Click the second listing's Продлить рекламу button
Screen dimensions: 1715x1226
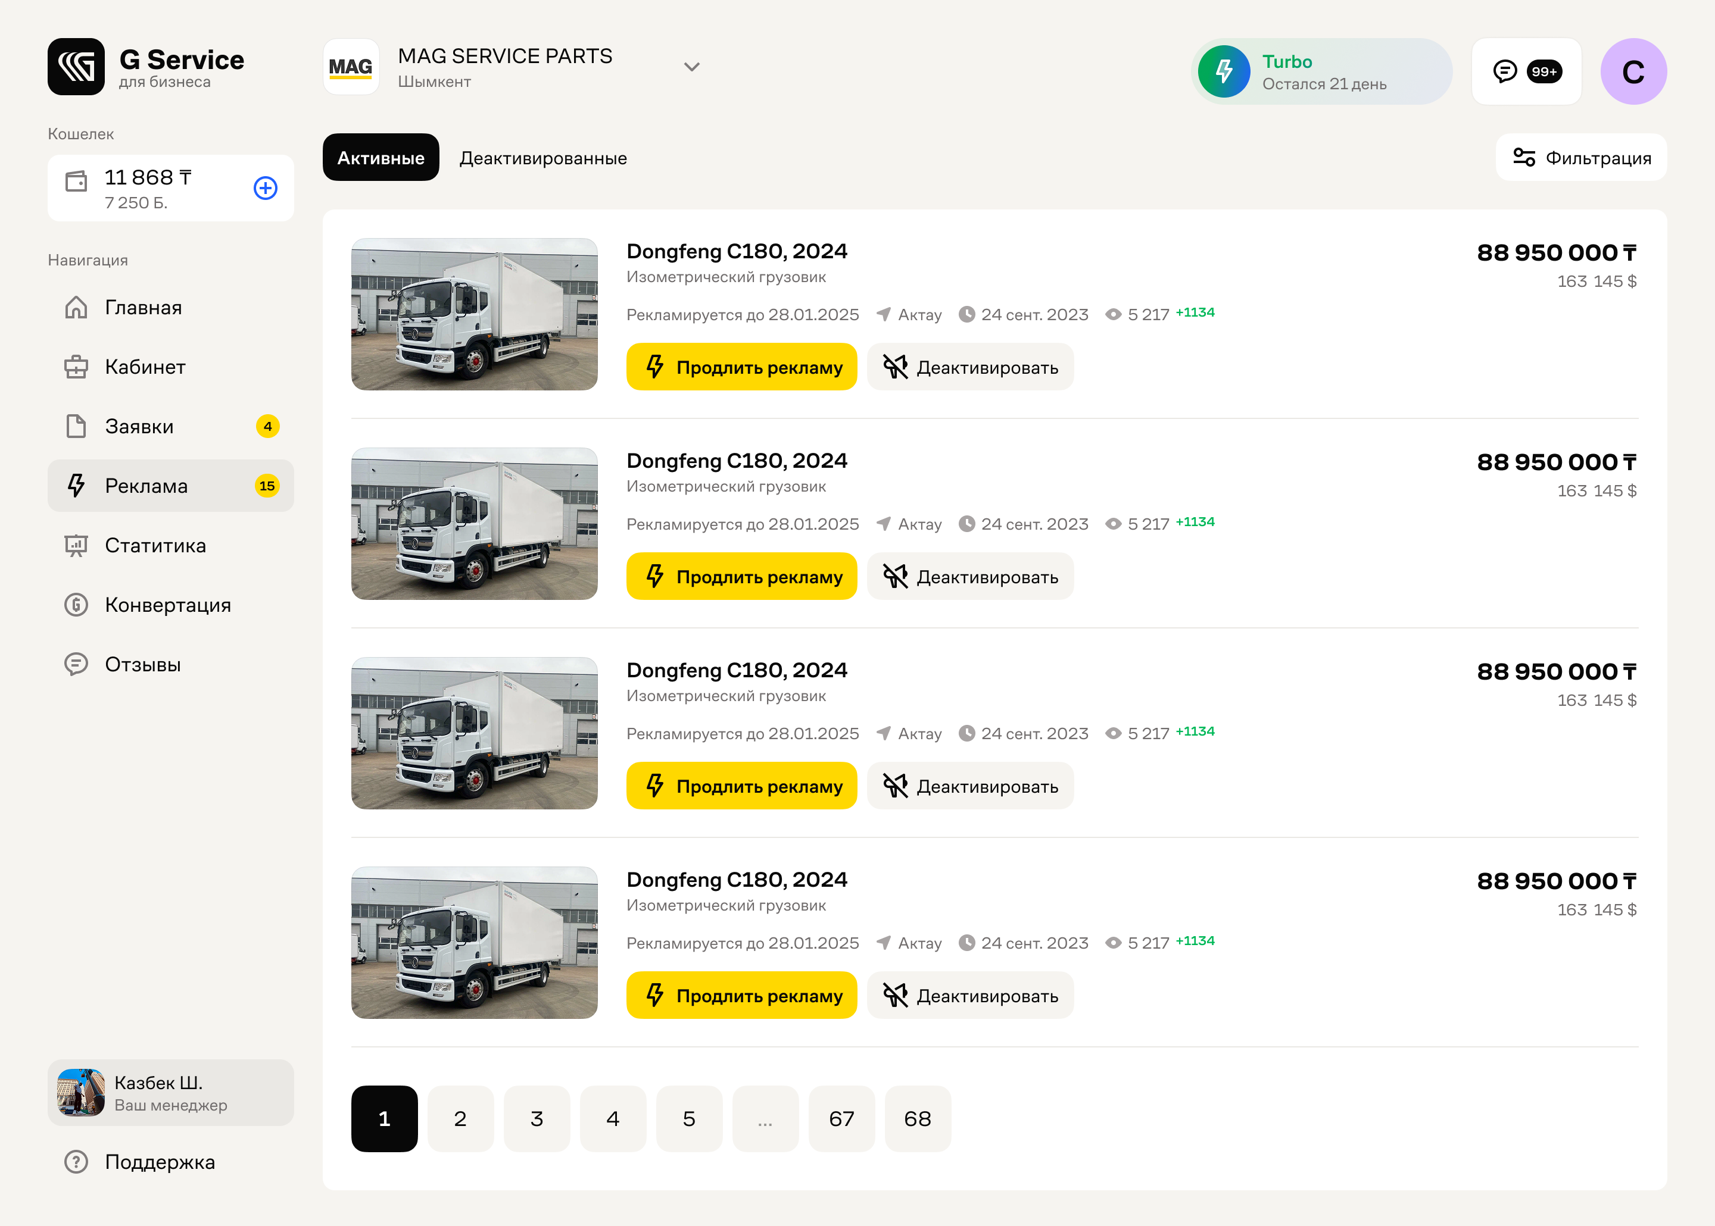(x=741, y=577)
